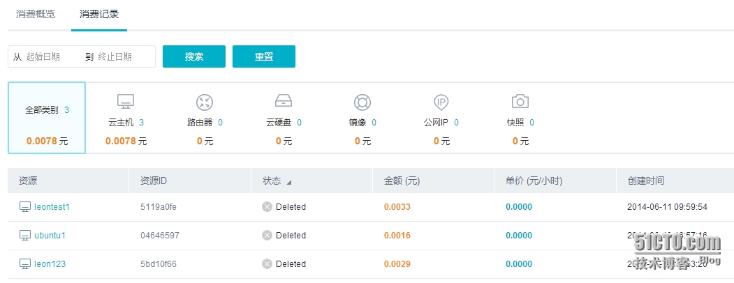Click the 快照 category label
This screenshot has width=734, height=283.
(x=515, y=123)
